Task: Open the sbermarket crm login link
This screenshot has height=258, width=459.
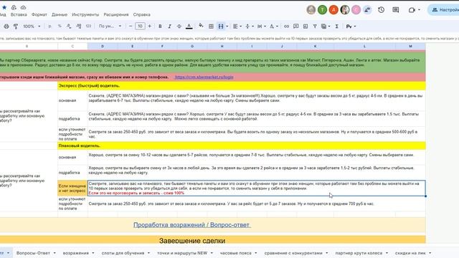Action: click(204, 77)
